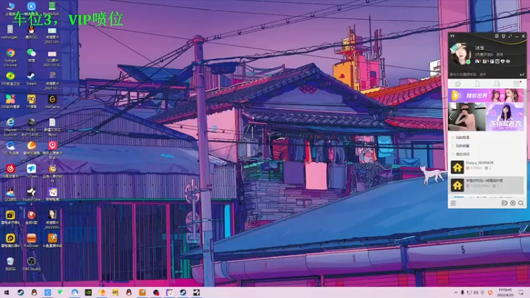Open the blue K desktop shortcut
Screen dimensions: 530x298
pyautogui.click(x=31, y=9)
